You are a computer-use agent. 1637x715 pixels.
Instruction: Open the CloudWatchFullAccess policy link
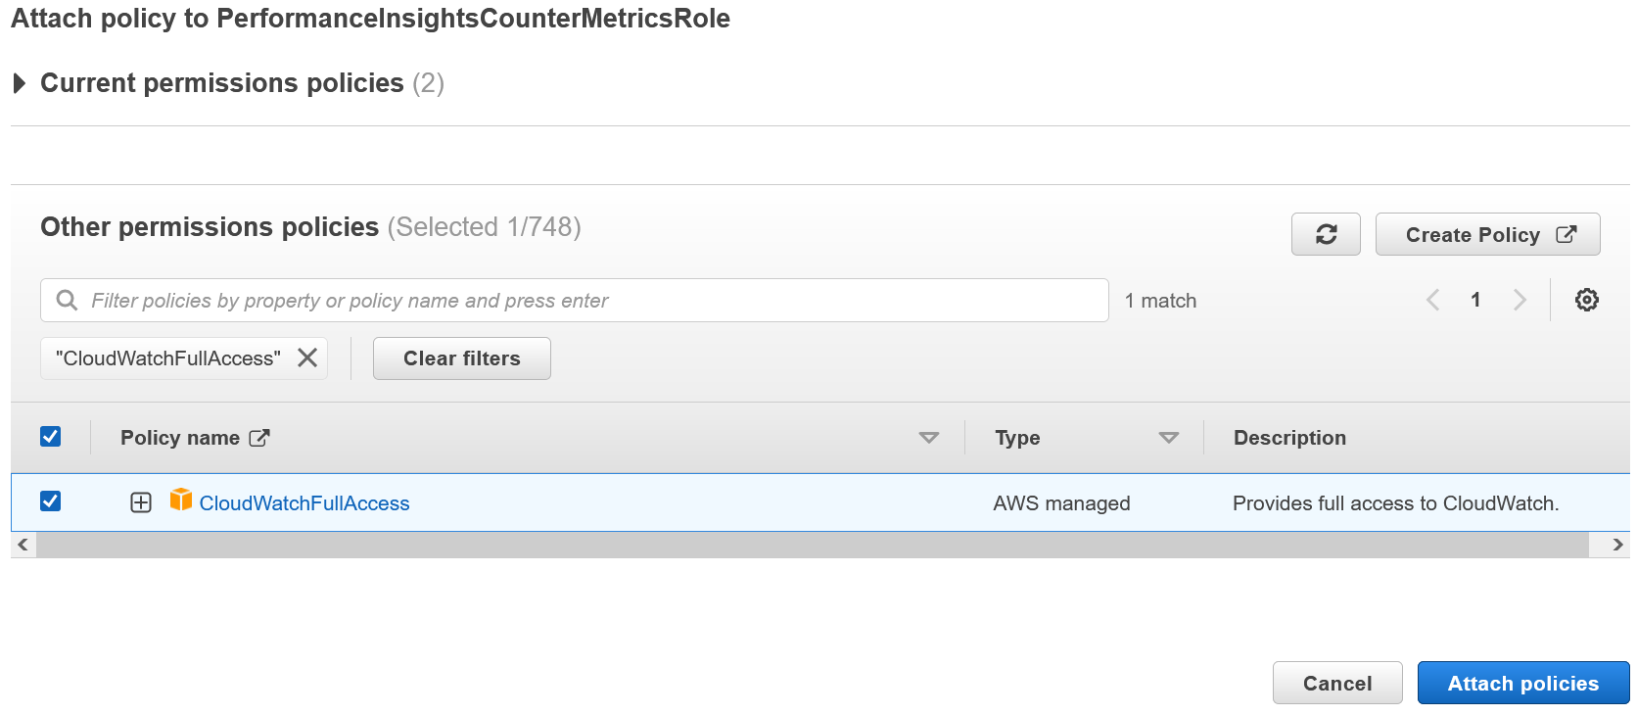tap(304, 503)
